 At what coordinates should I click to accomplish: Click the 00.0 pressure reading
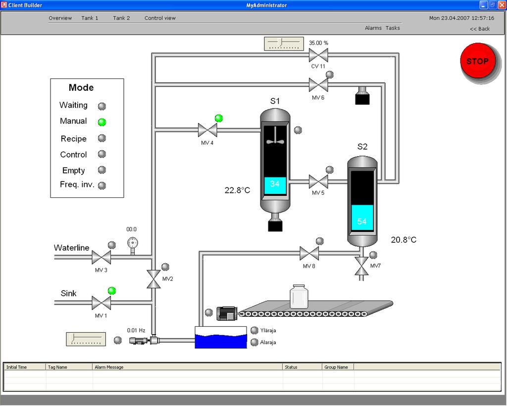coord(131,229)
